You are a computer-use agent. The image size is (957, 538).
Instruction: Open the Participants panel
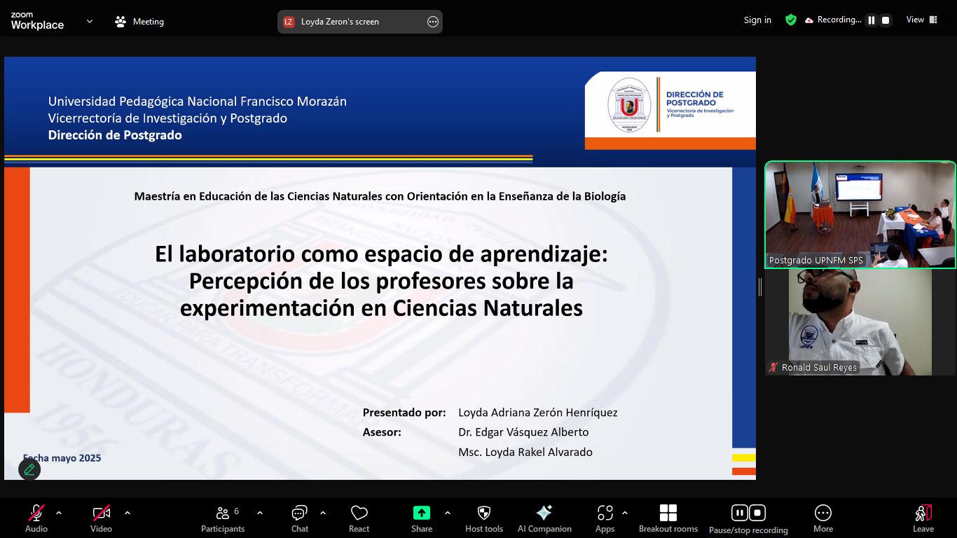click(223, 518)
